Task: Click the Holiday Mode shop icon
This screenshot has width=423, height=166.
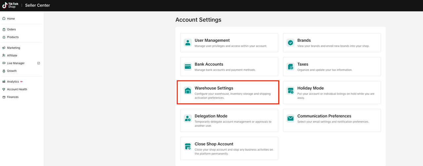Action: pyautogui.click(x=290, y=91)
